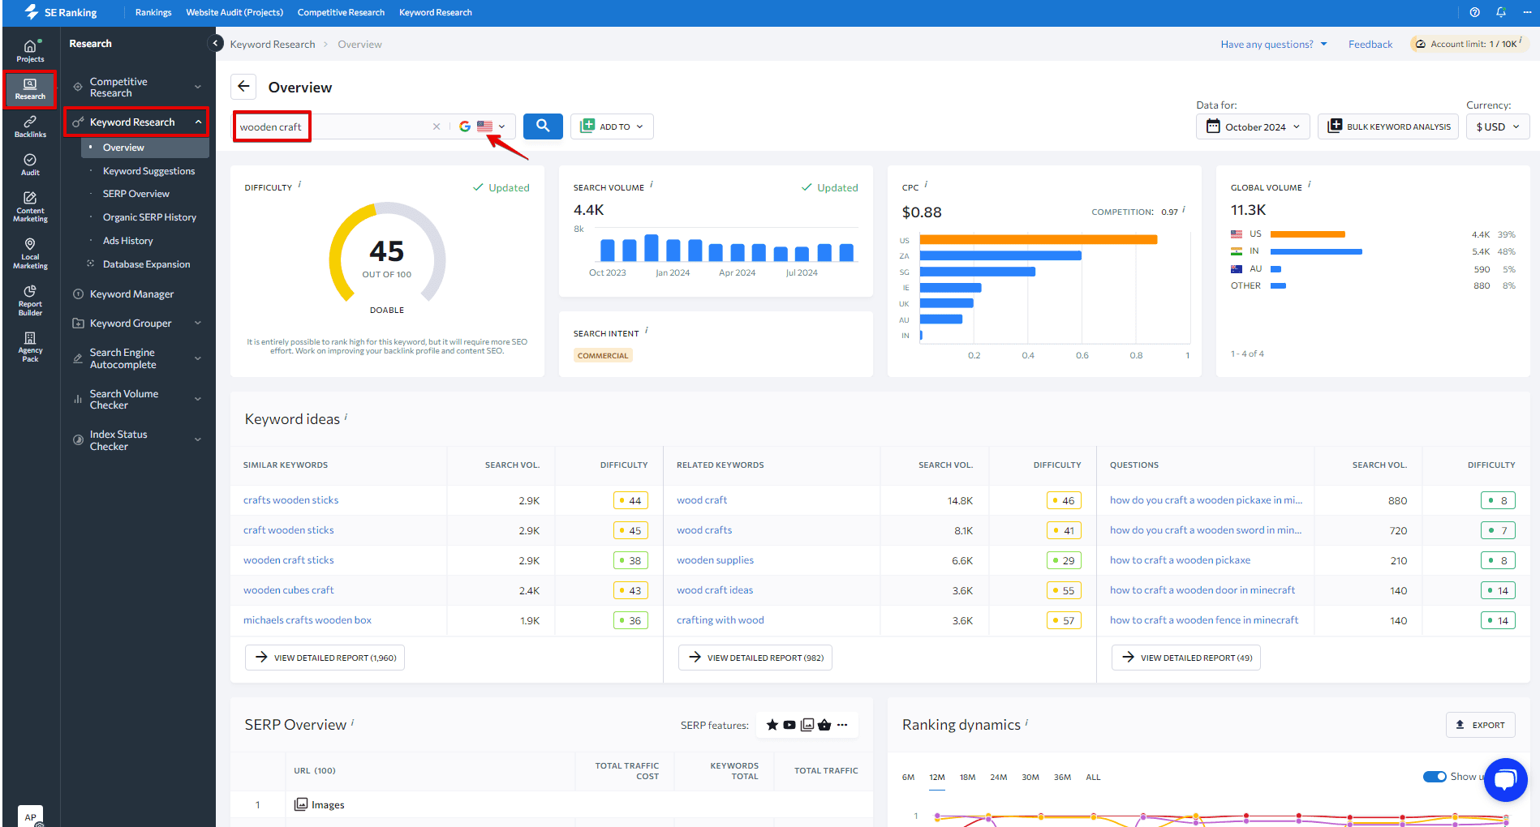This screenshot has width=1540, height=827.
Task: Open Keyword Manager in sidebar
Action: click(x=131, y=294)
